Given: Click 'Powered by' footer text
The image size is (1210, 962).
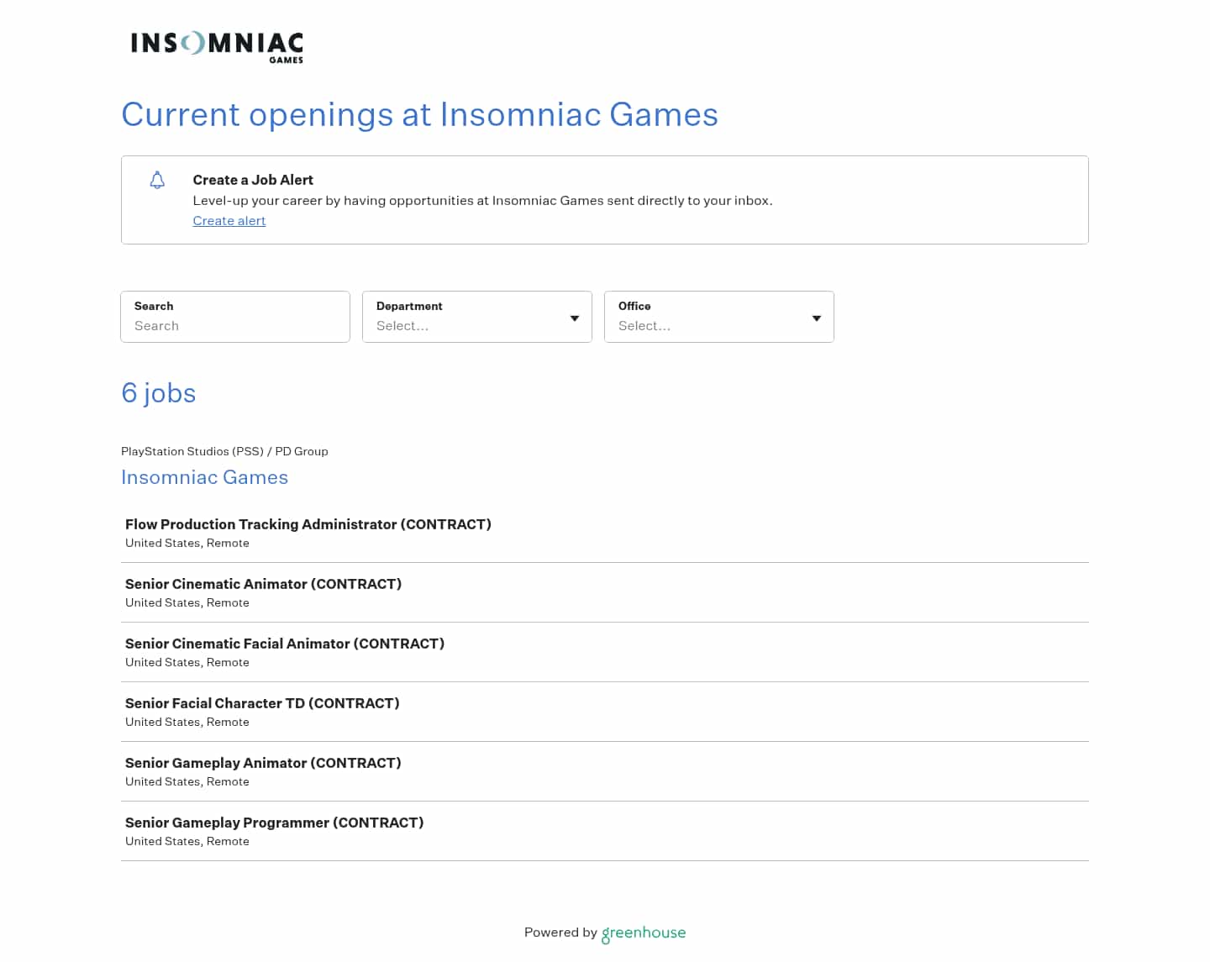Looking at the screenshot, I should point(560,933).
